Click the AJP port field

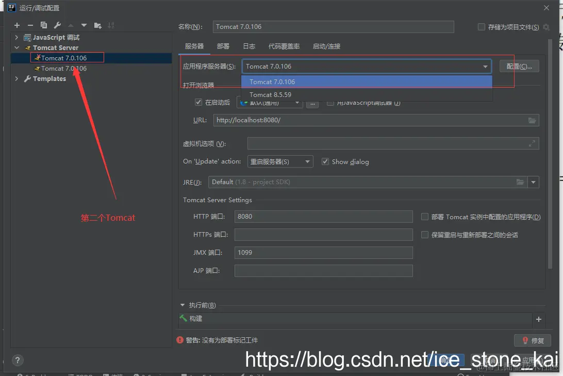323,271
